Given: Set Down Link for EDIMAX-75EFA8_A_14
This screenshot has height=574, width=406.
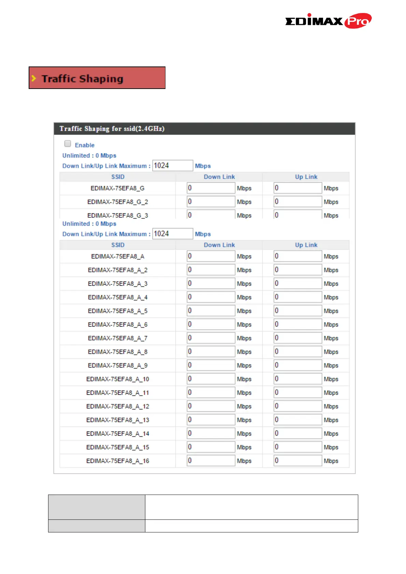Looking at the screenshot, I should tap(211, 434).
